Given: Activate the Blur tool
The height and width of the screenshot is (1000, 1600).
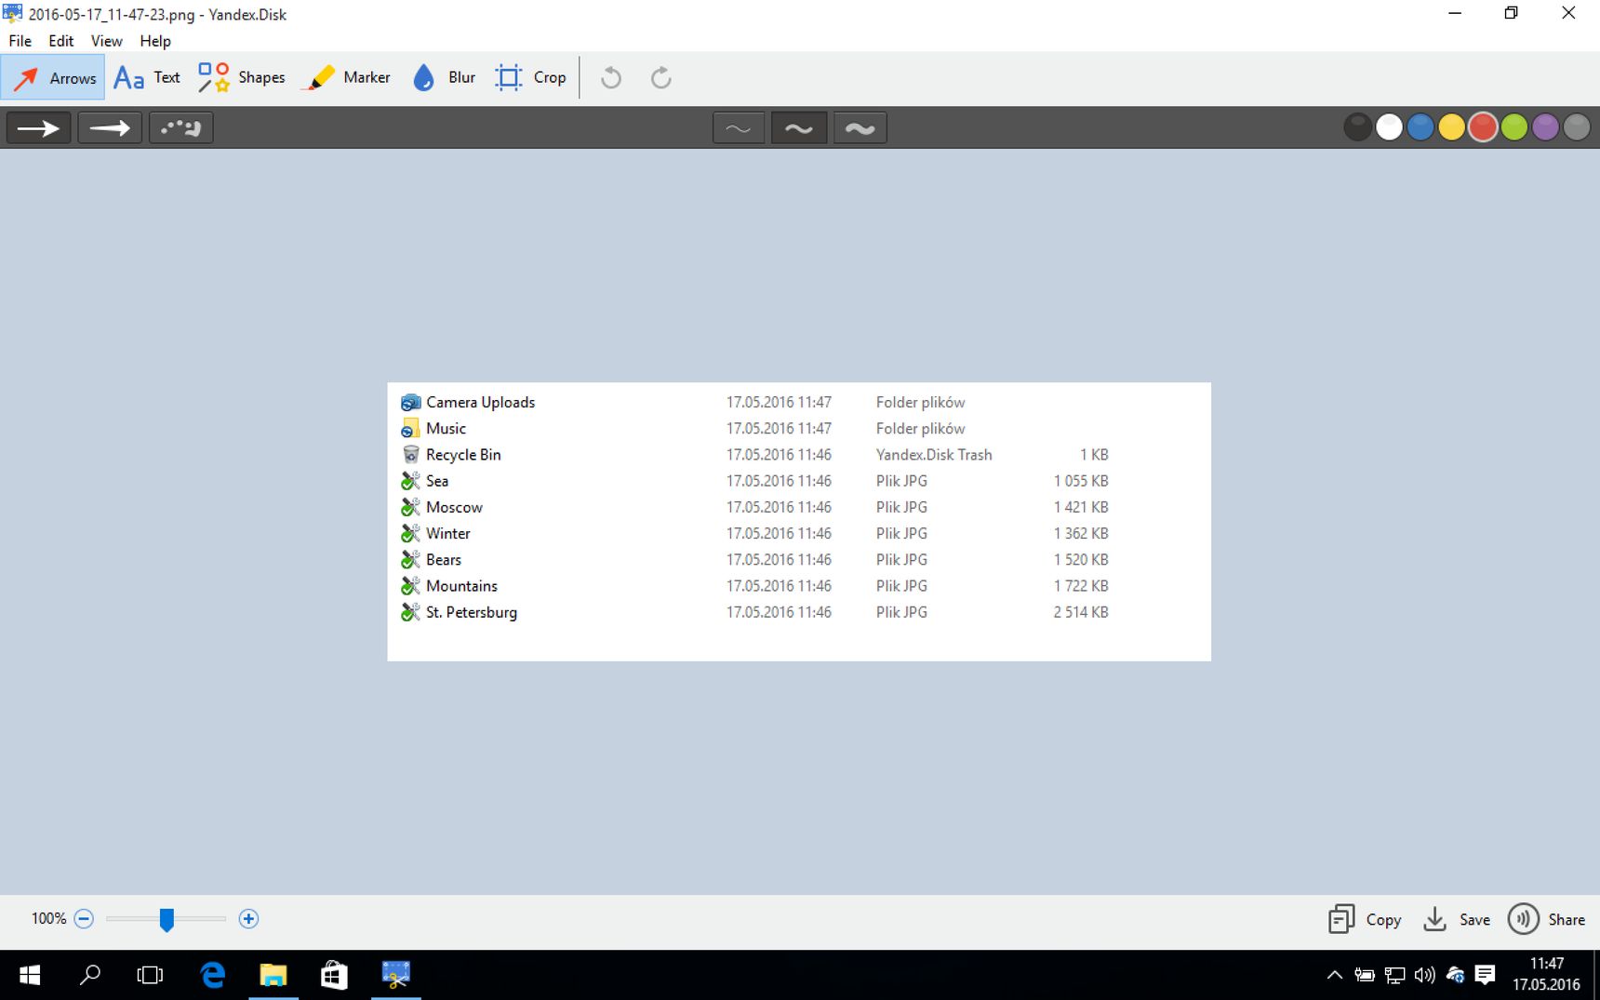Looking at the screenshot, I should pos(444,77).
